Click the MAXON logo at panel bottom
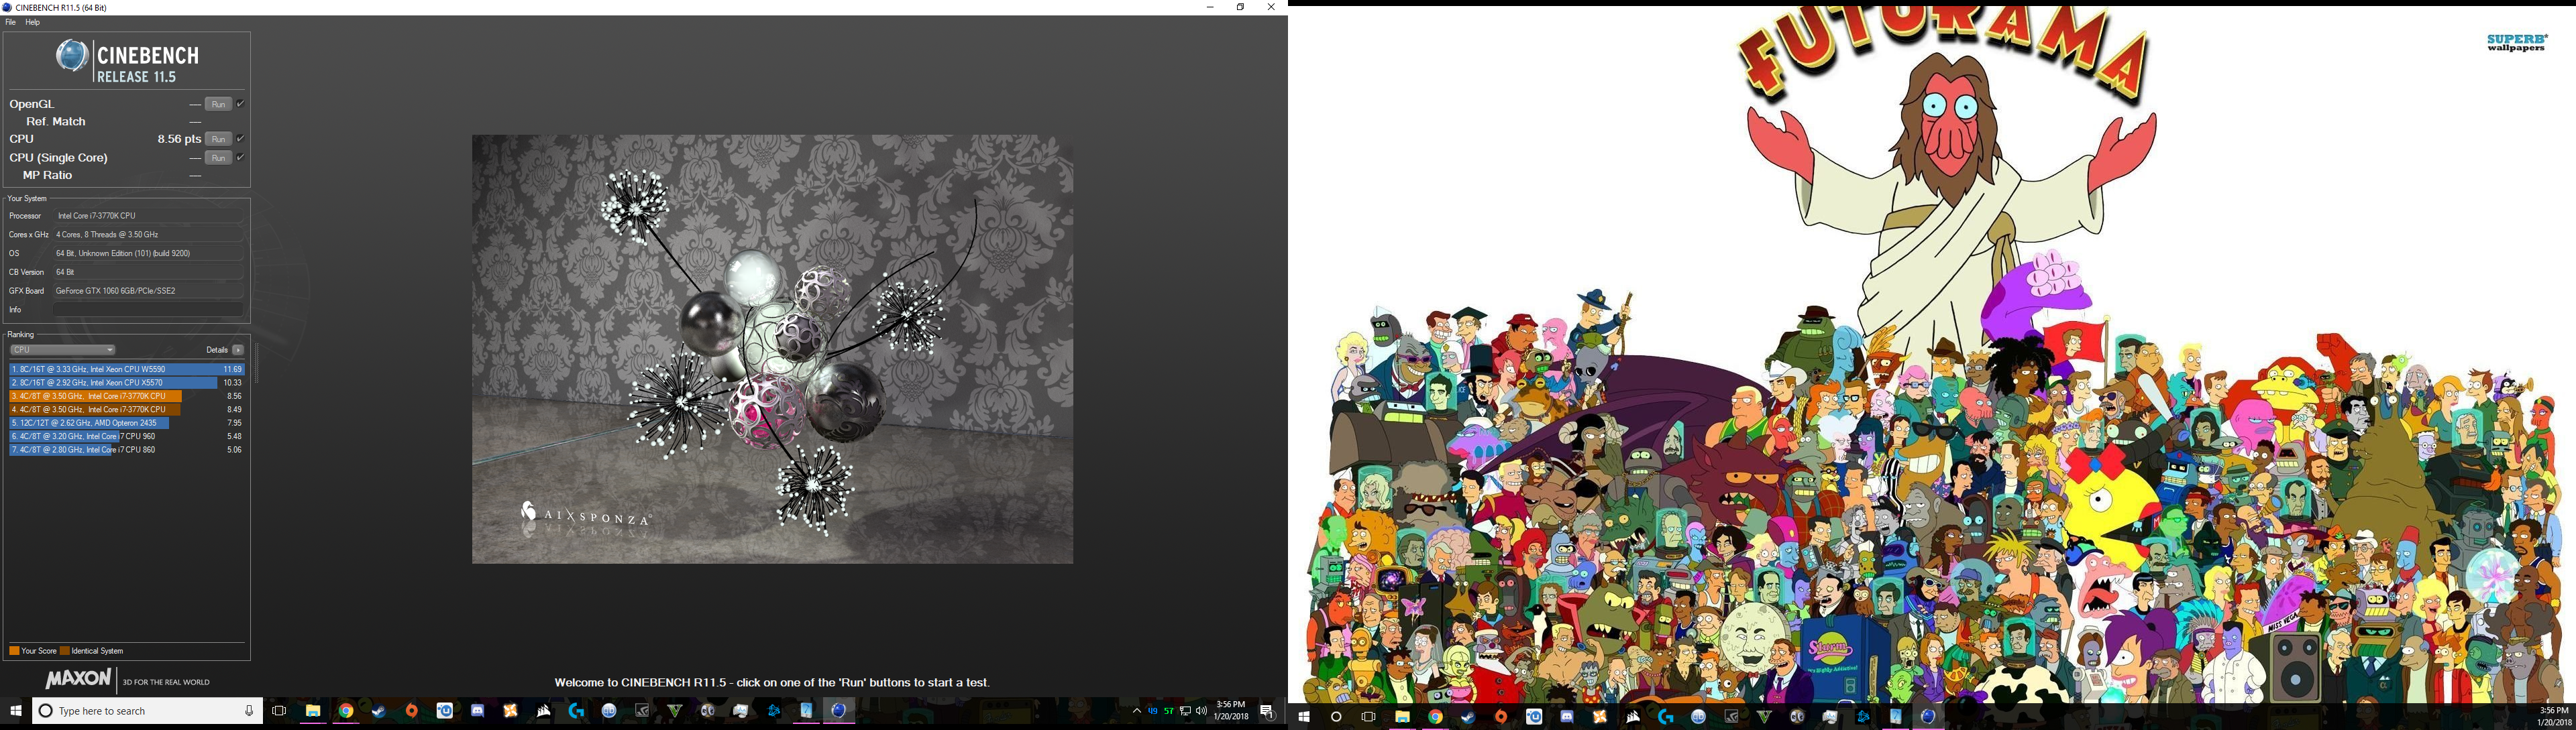 coord(78,680)
